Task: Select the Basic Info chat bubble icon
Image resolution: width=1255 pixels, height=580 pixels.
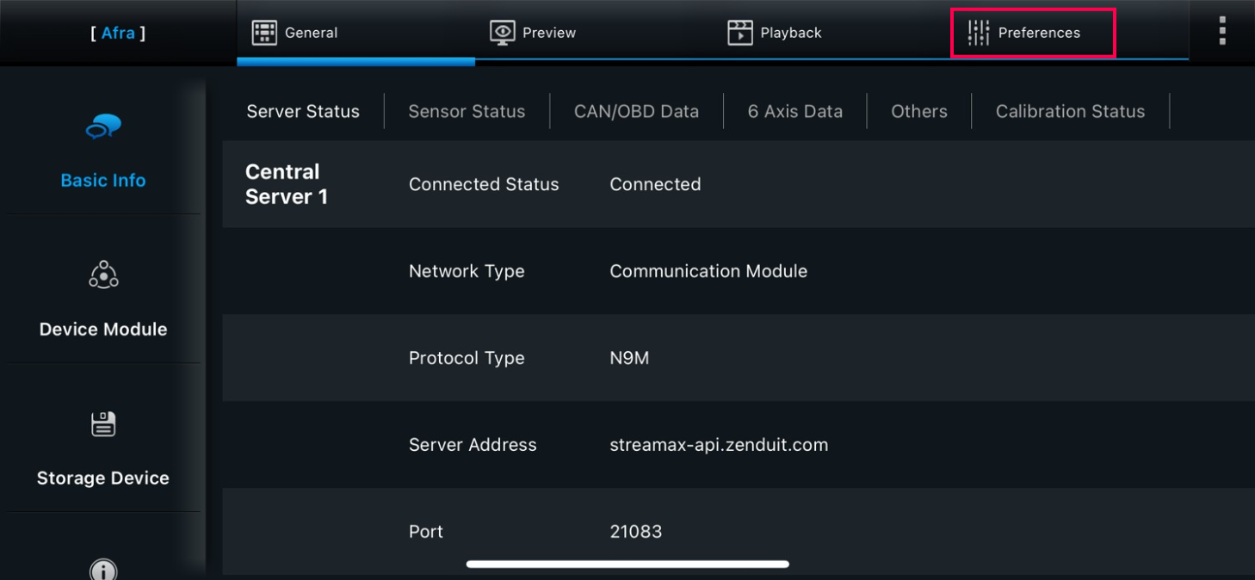Action: pyautogui.click(x=103, y=127)
